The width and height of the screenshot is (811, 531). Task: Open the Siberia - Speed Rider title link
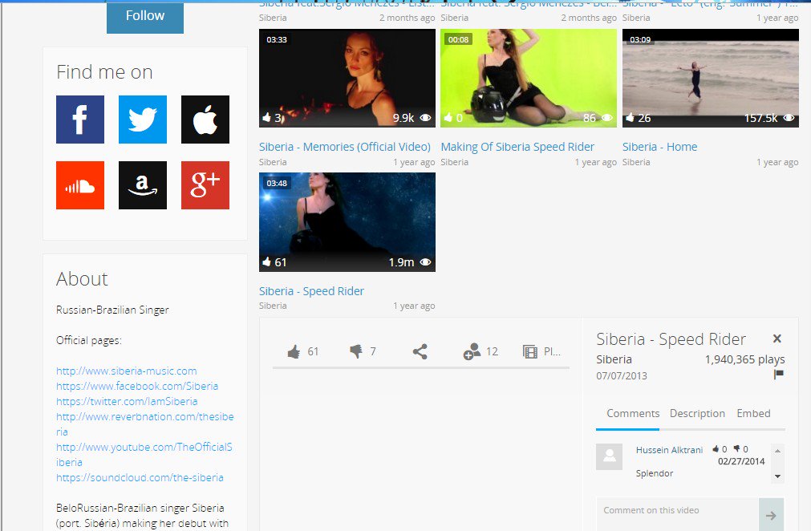[x=311, y=291]
